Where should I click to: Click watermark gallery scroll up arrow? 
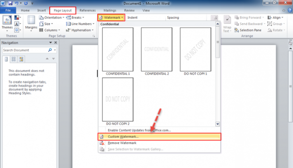(x=217, y=24)
